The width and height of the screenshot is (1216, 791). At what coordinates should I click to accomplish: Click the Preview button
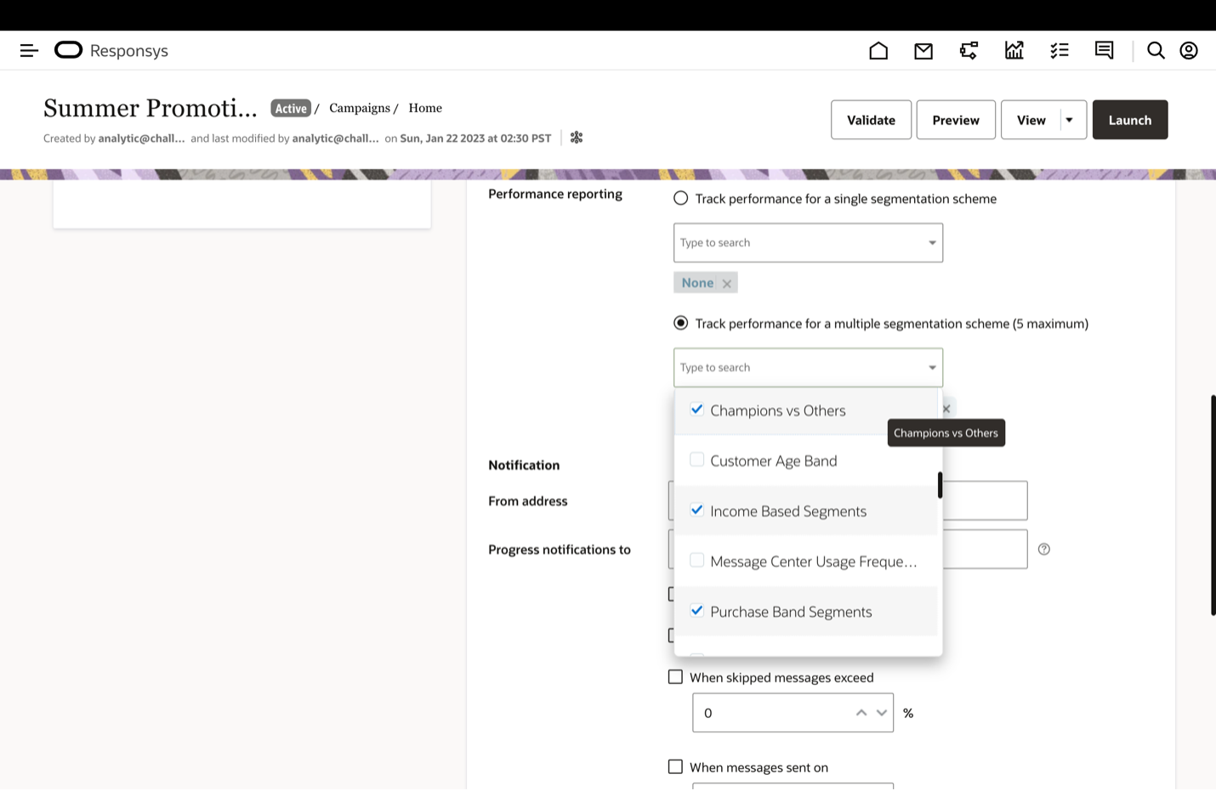pos(956,120)
